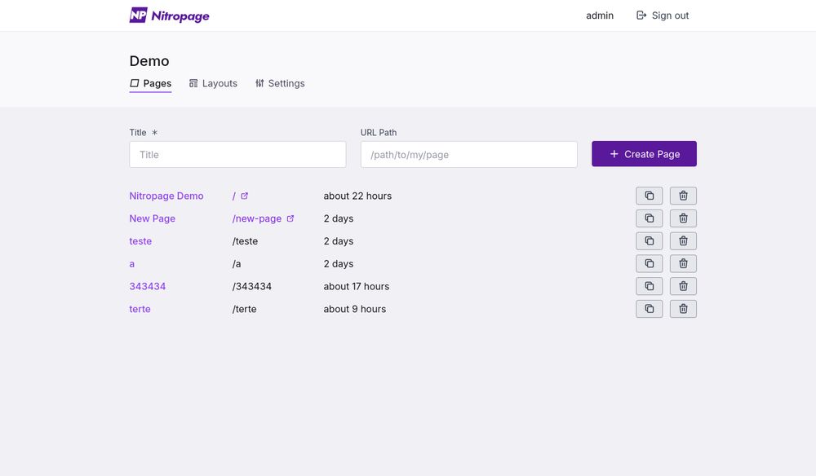Click the Create Page button

click(644, 154)
